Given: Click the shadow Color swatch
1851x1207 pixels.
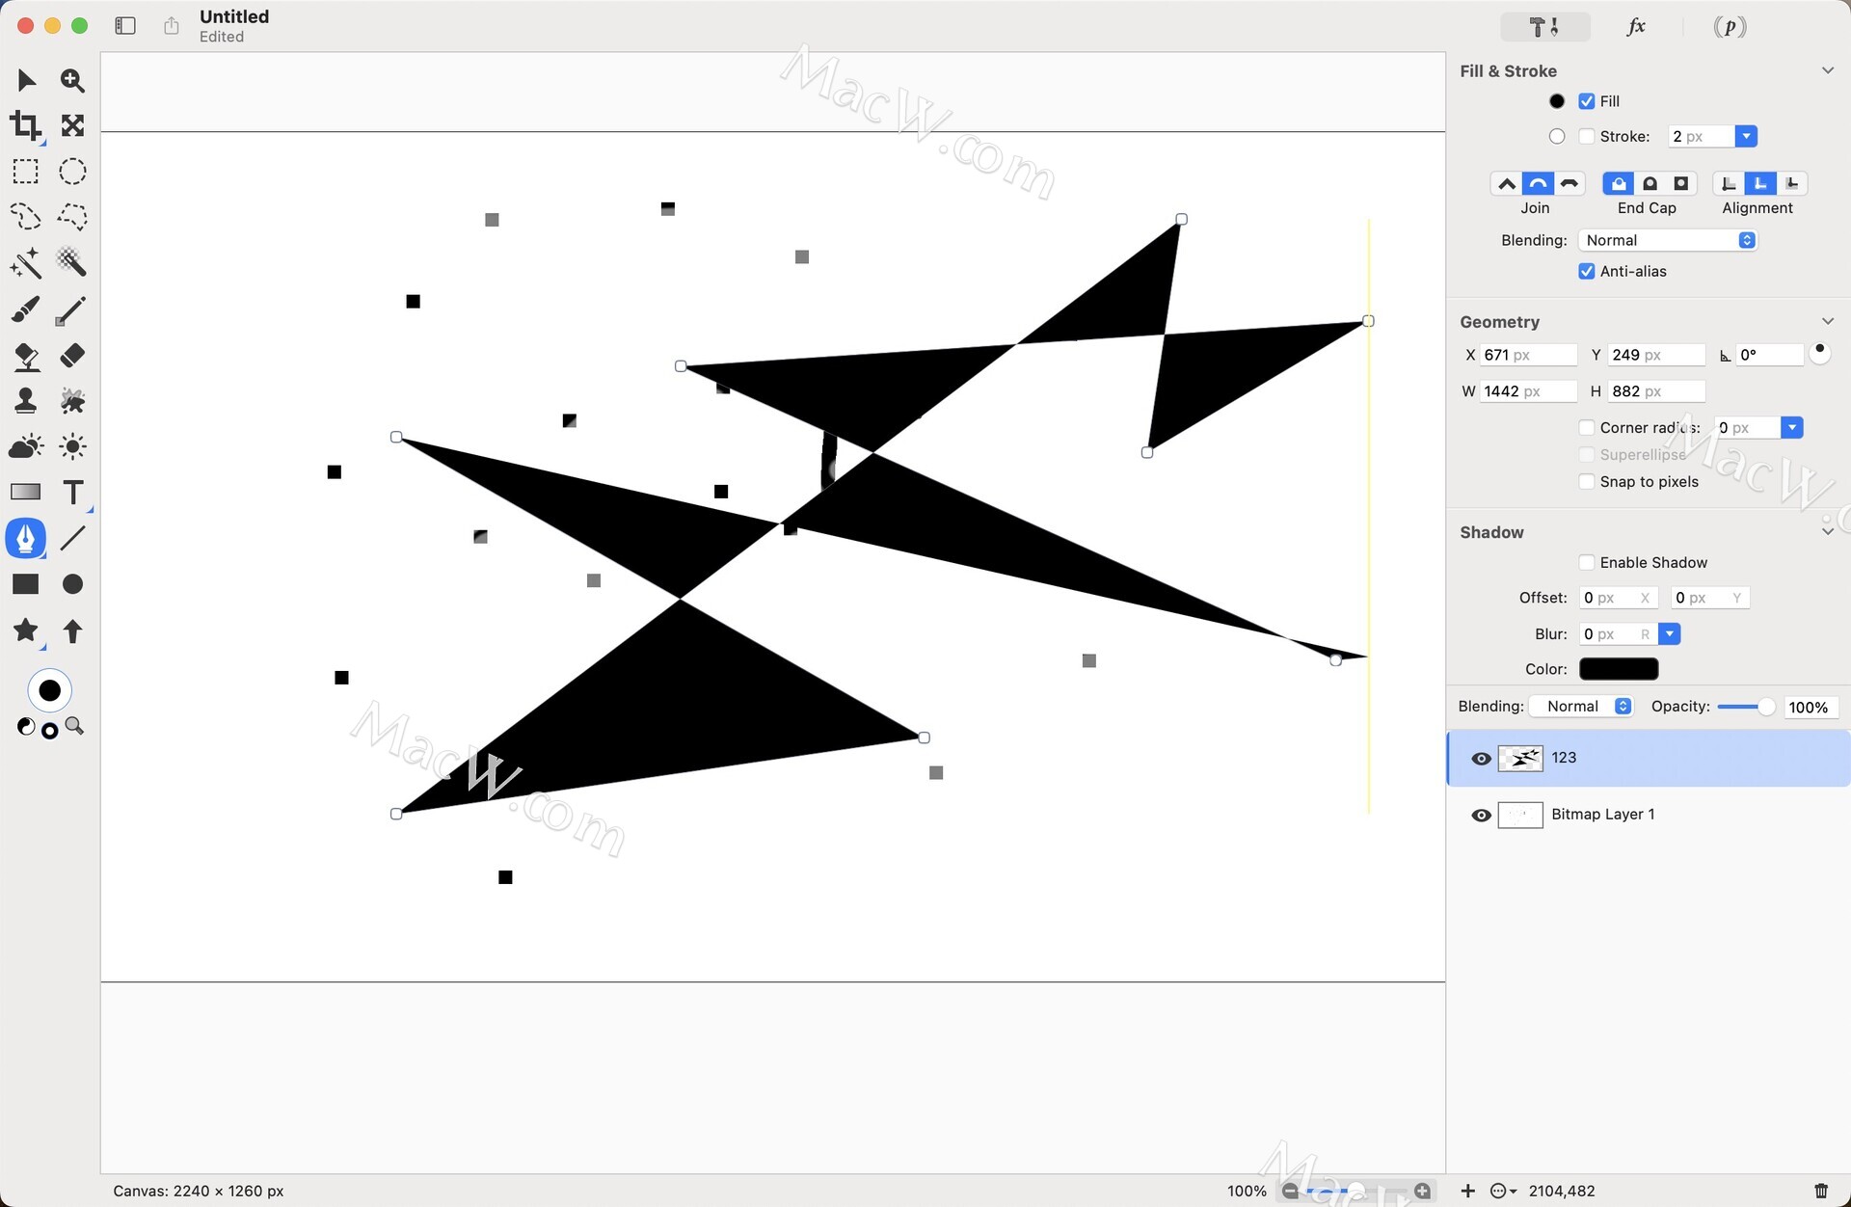Looking at the screenshot, I should click(x=1618, y=669).
